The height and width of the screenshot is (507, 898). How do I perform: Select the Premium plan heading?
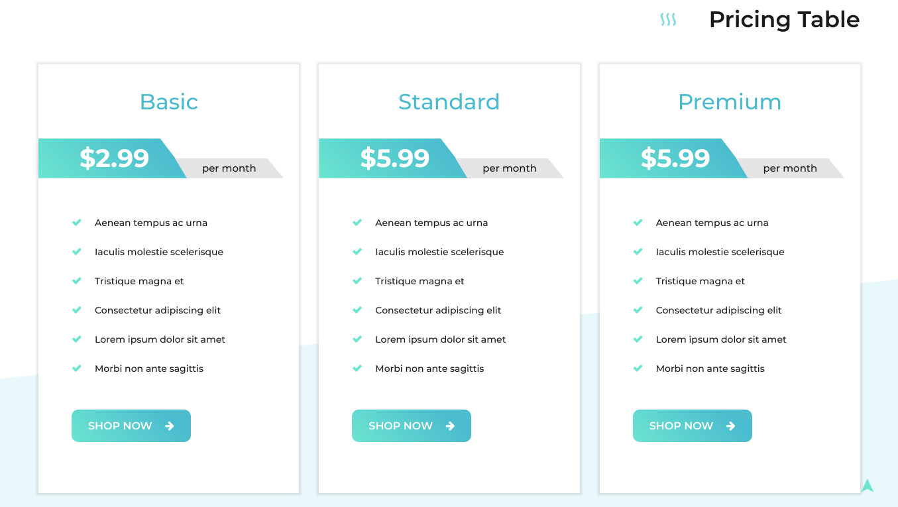[730, 101]
